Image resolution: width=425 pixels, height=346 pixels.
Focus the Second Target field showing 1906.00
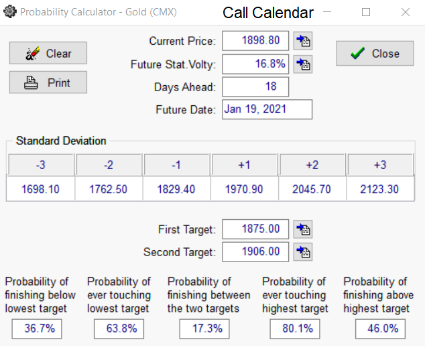(255, 252)
